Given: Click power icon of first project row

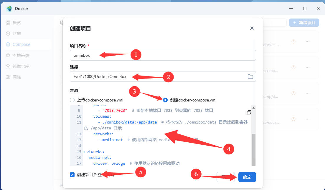Looking at the screenshot, I should [x=293, y=41].
